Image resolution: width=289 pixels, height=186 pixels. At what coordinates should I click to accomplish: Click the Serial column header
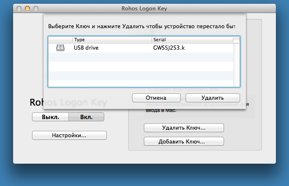[192, 40]
